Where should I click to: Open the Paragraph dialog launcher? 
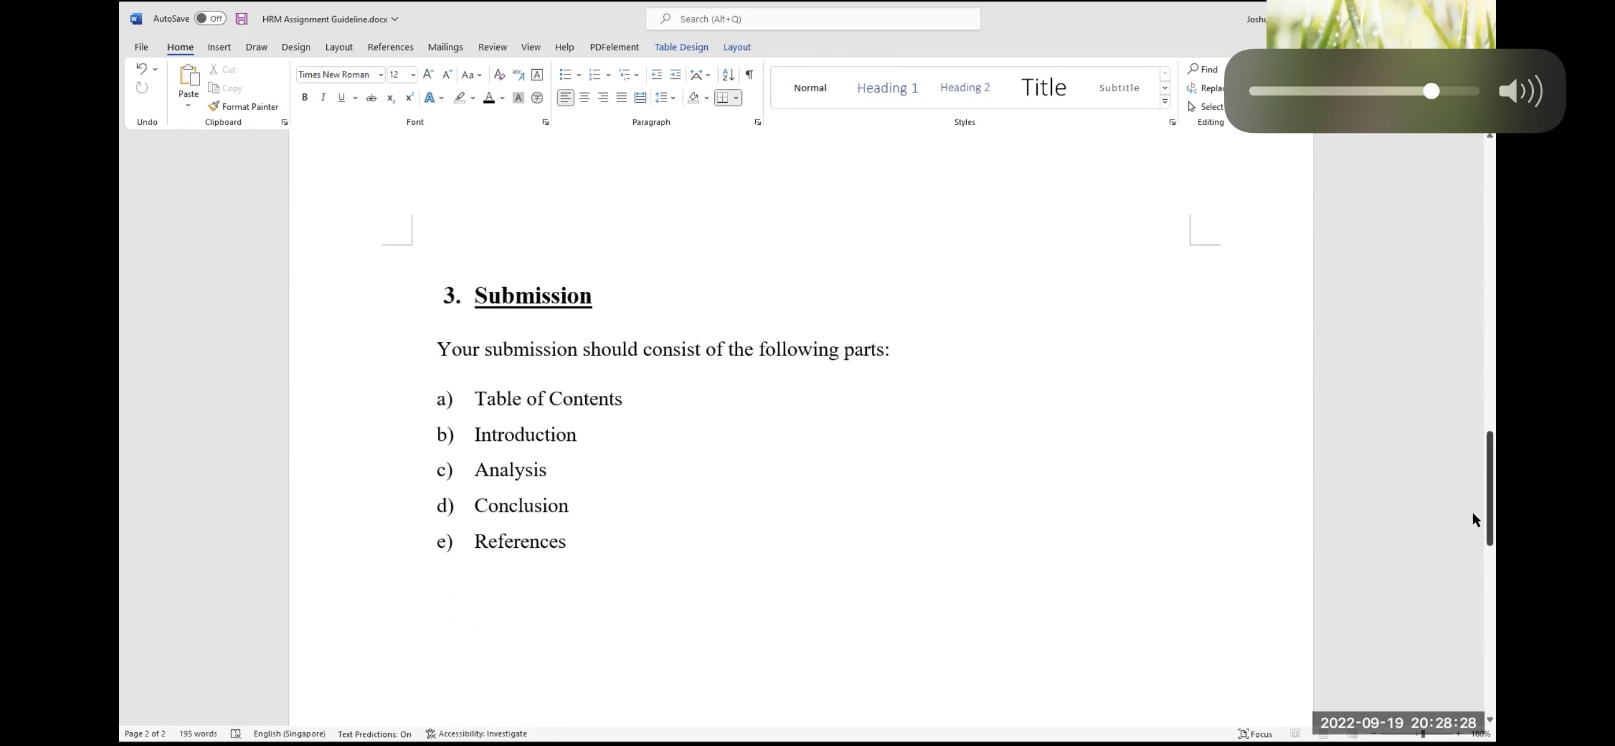tap(758, 123)
